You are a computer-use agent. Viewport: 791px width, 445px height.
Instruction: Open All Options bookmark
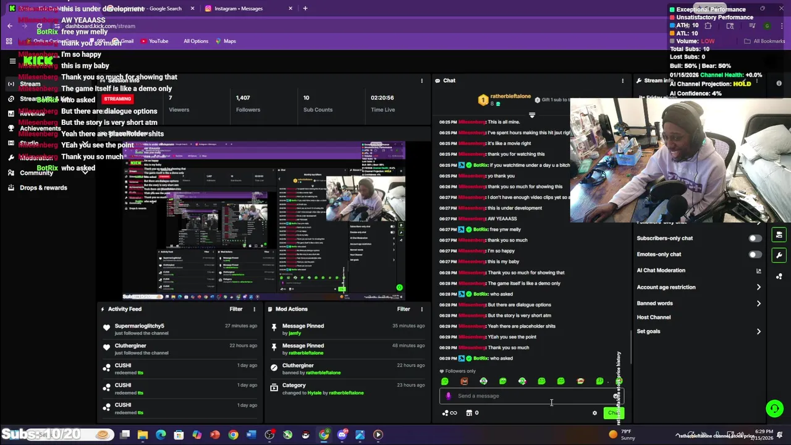point(196,41)
